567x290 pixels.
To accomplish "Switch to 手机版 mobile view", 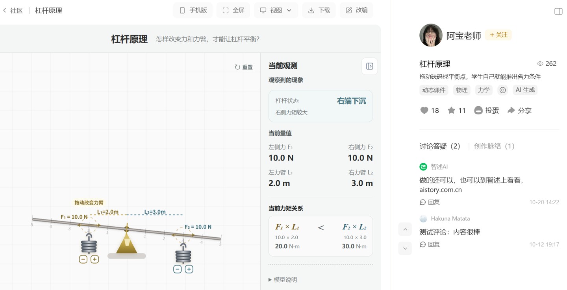I will pos(193,10).
